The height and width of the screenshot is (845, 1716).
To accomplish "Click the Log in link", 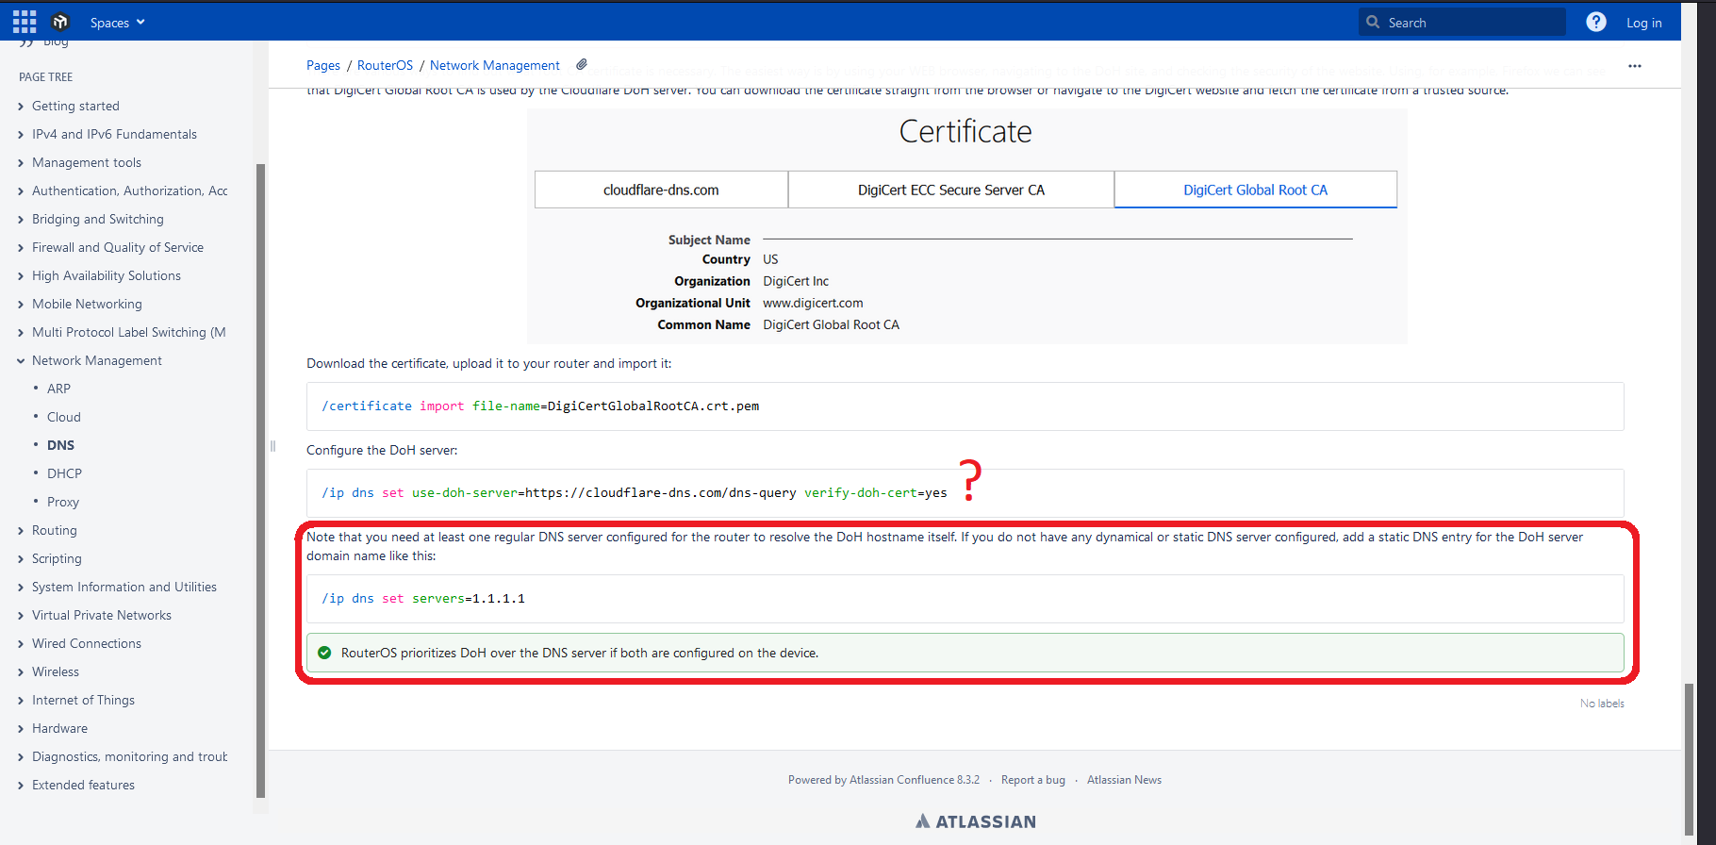I will (1644, 23).
